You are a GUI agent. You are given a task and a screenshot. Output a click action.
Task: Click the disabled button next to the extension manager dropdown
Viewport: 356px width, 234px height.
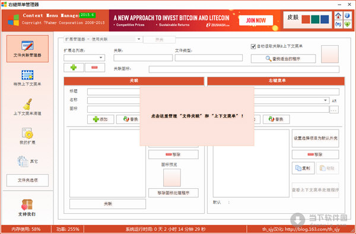(160, 40)
